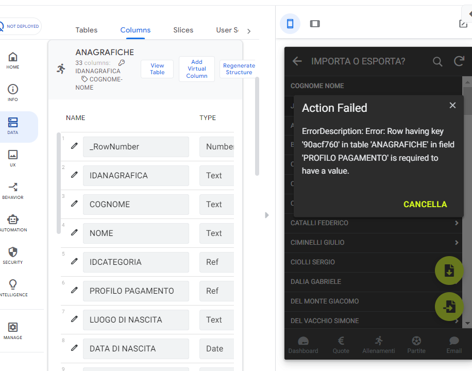Open type dropdown for LUOGO DI NASCITA
Viewport: 472px width, 371px height.
coord(217,320)
